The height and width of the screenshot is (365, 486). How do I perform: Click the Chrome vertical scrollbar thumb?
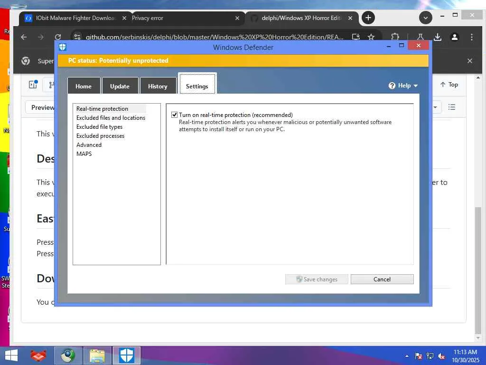pos(478,270)
